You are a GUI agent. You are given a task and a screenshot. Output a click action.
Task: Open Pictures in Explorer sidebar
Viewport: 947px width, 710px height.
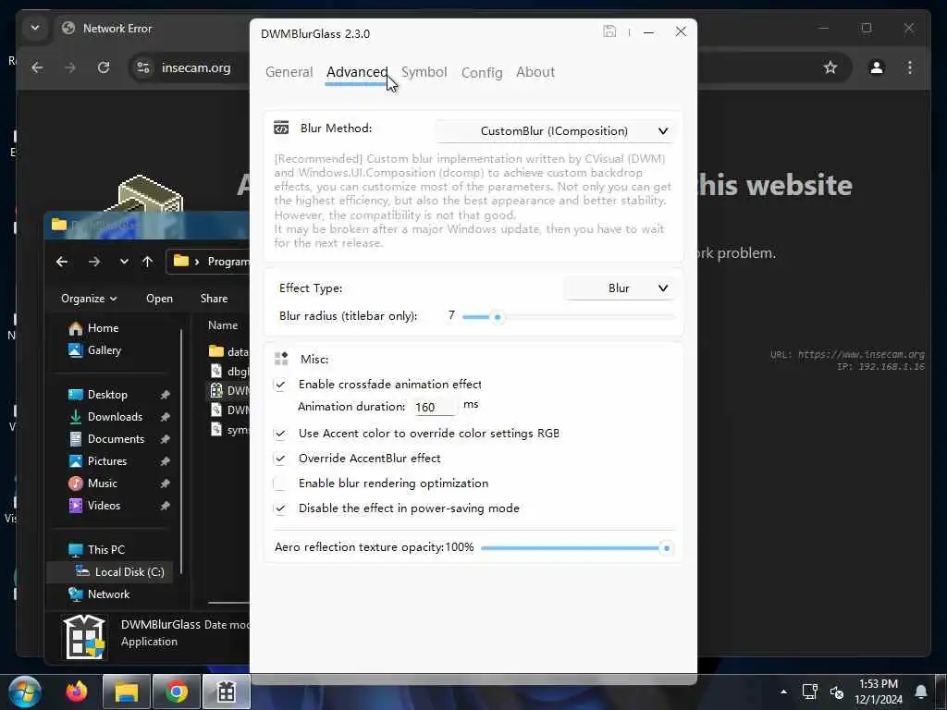[98, 461]
